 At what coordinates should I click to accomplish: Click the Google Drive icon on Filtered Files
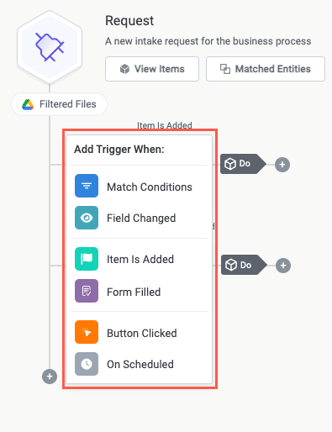(x=28, y=104)
